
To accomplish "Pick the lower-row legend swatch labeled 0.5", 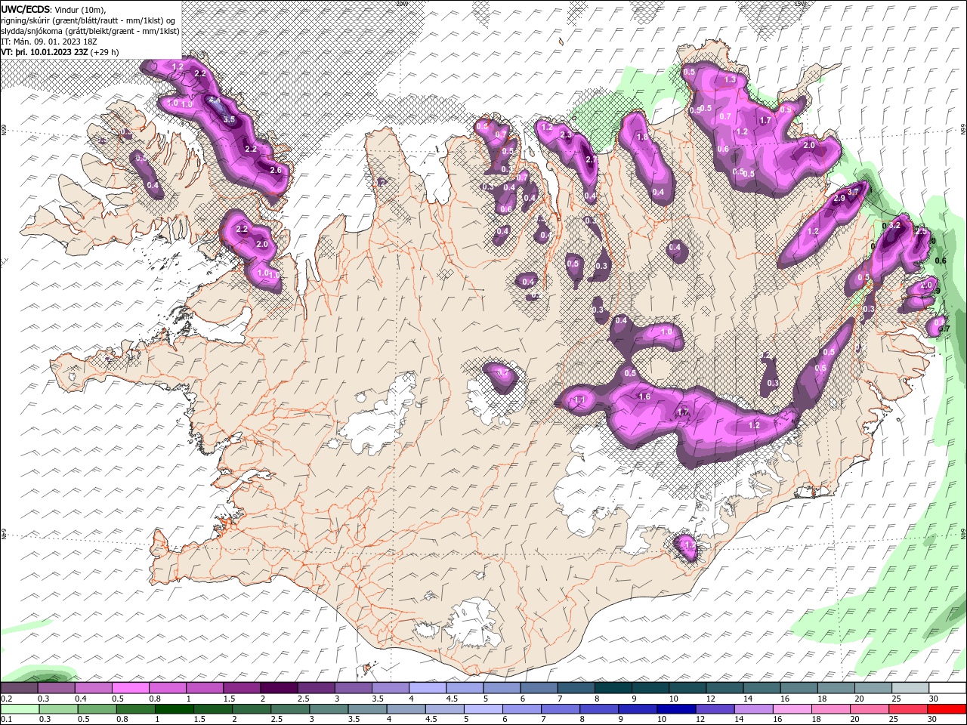I will 97,709.
